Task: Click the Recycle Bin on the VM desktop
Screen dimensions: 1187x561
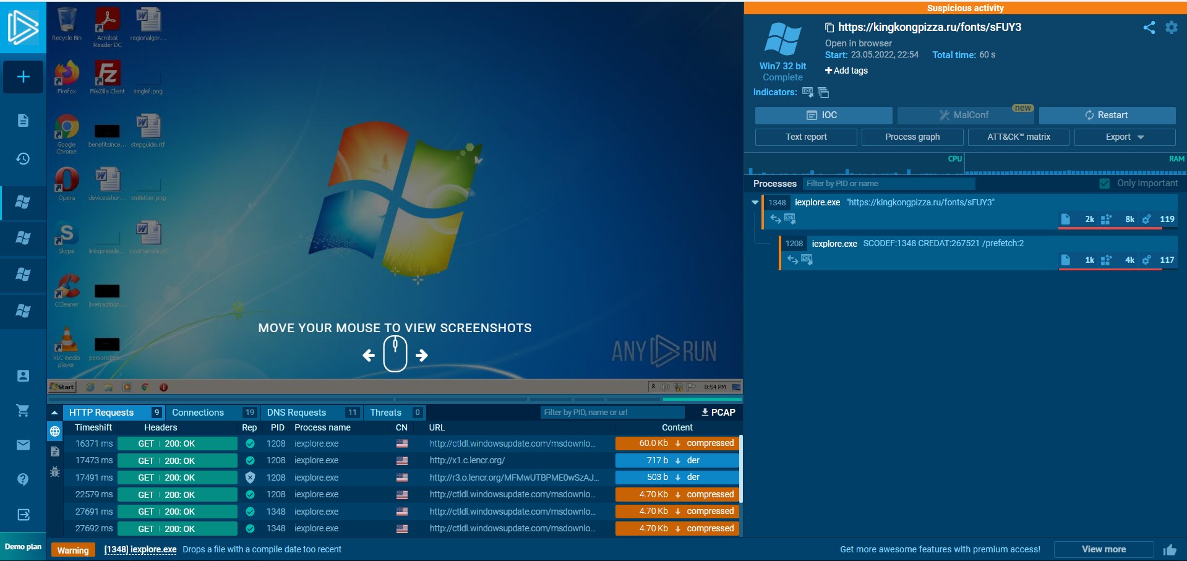Action: 67,24
